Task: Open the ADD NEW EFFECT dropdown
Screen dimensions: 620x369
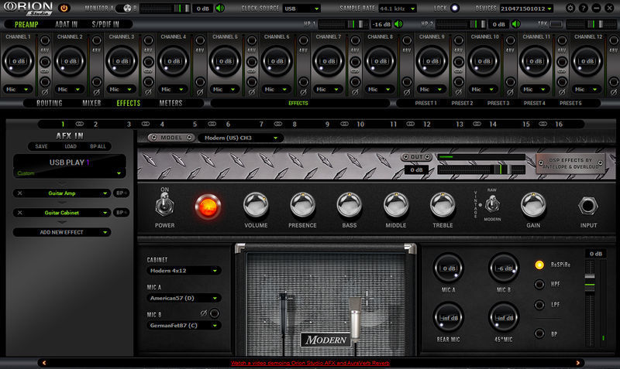Action: point(62,232)
